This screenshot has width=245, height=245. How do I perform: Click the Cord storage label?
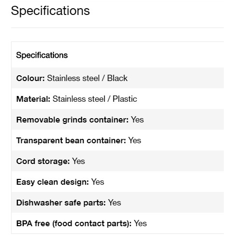click(x=43, y=161)
